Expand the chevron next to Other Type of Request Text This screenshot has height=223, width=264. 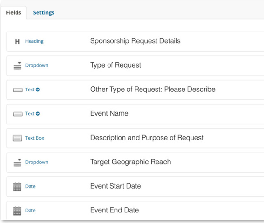(38, 90)
